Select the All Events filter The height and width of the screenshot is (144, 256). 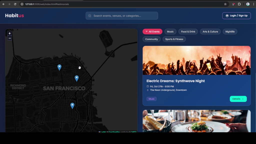(152, 32)
